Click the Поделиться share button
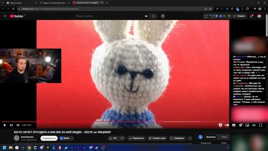The width and height of the screenshot is (268, 151). pos(136,138)
